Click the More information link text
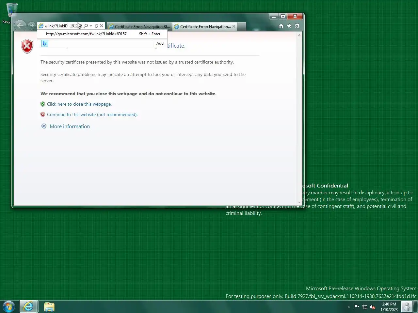Image resolution: width=418 pixels, height=313 pixels. tap(70, 127)
